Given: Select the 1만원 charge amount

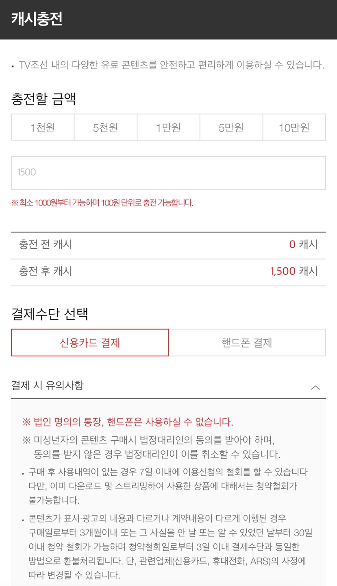Looking at the screenshot, I should (x=168, y=127).
